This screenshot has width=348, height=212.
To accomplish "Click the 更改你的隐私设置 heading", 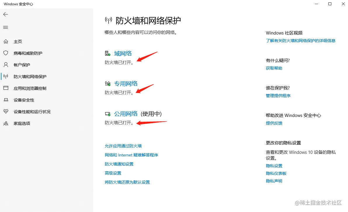I will tap(283, 143).
